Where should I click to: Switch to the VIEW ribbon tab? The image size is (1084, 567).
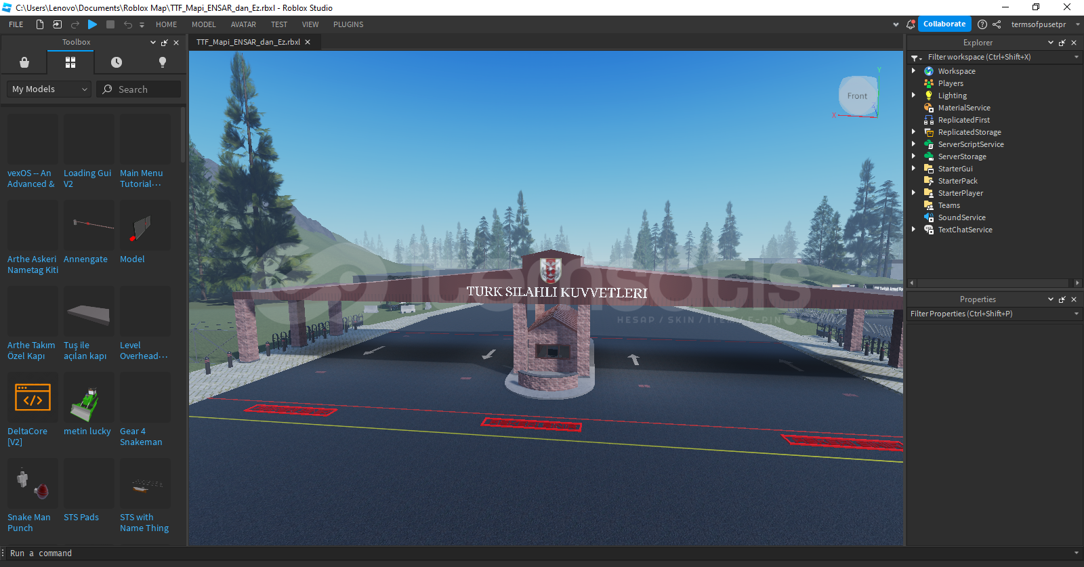pos(310,24)
